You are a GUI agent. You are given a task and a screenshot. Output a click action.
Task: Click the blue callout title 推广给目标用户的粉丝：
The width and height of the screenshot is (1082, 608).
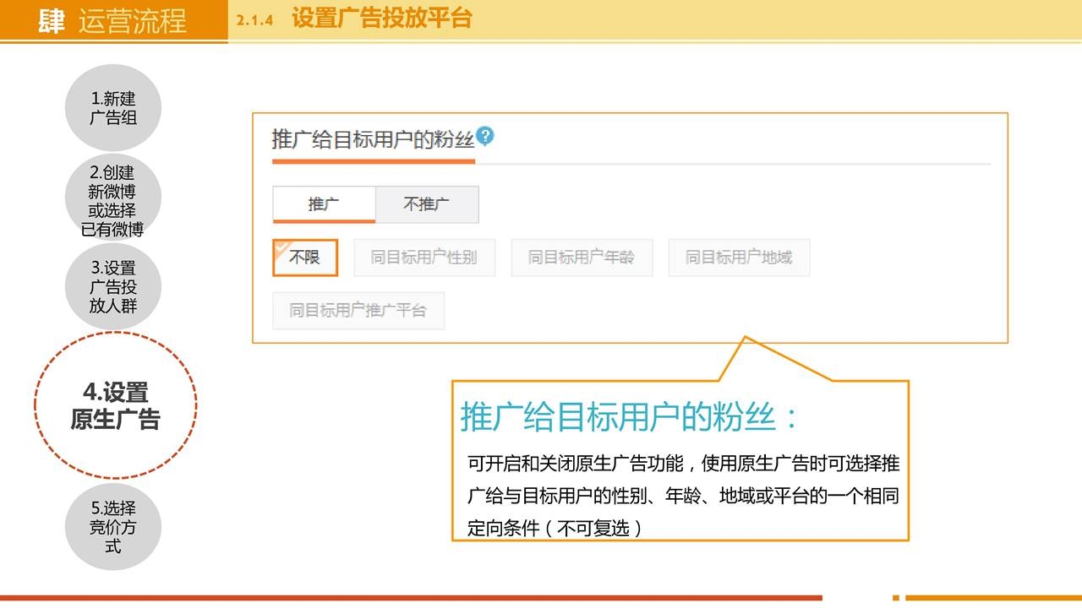pos(629,416)
